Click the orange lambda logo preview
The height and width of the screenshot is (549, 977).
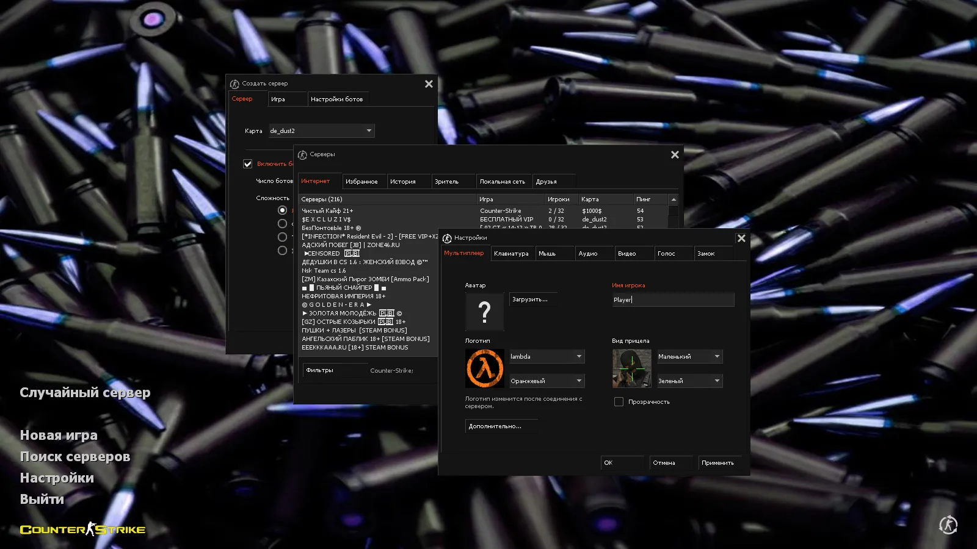[x=484, y=368]
